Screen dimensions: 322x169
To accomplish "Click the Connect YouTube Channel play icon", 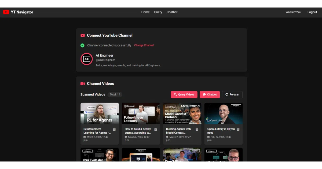I will point(83,35).
